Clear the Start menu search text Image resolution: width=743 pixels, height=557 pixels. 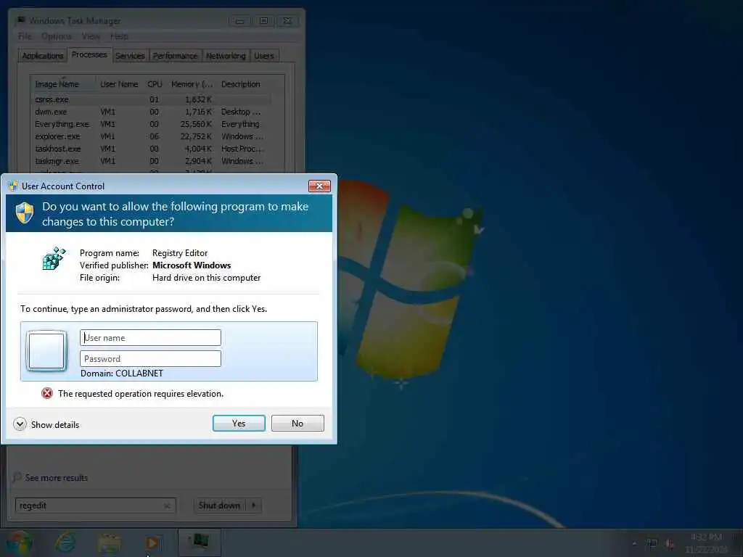click(x=167, y=506)
